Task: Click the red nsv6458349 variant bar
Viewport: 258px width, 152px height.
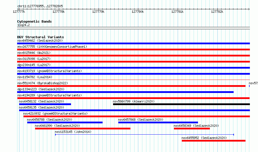Action: point(192,129)
